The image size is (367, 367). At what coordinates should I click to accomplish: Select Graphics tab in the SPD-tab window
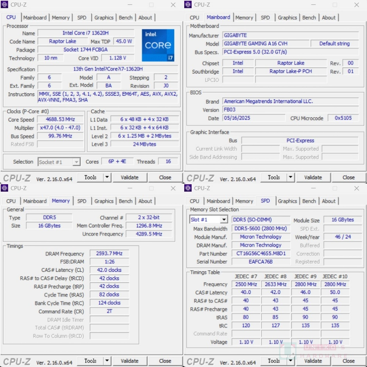pyautogui.click(x=288, y=201)
